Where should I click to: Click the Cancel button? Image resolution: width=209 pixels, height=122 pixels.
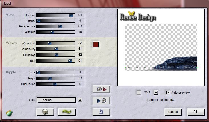click(x=173, y=112)
